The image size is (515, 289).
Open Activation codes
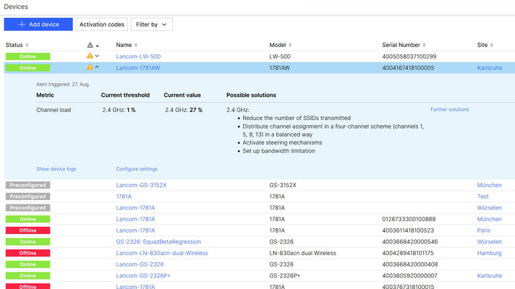click(102, 25)
